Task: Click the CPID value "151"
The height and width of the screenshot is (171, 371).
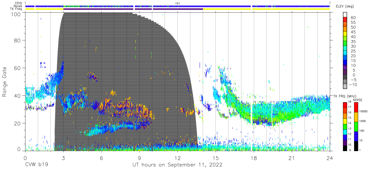Action: click(178, 3)
